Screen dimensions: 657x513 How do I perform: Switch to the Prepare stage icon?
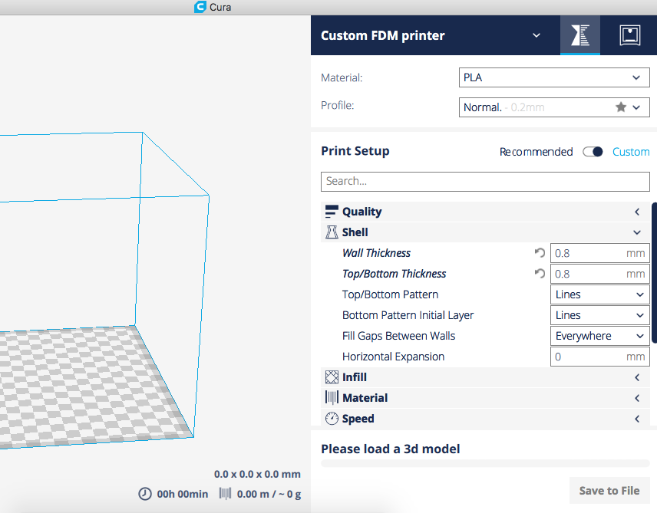click(x=580, y=35)
